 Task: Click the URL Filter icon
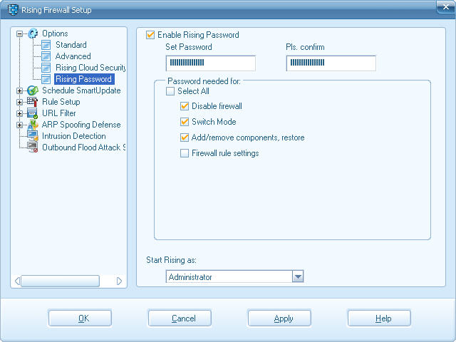(33, 113)
